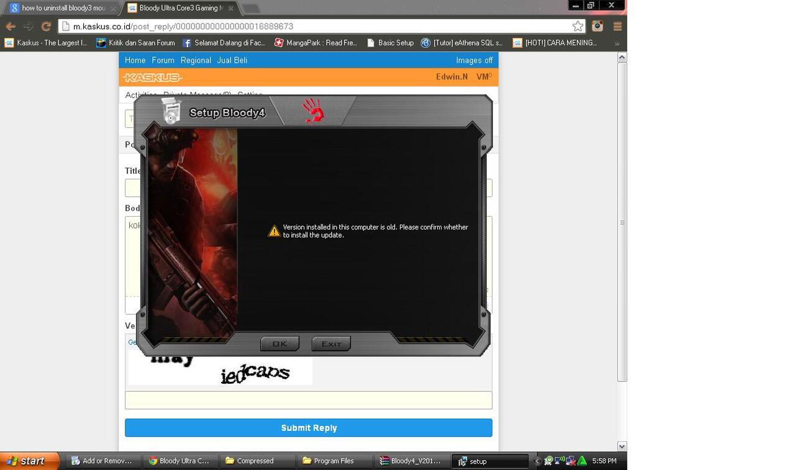The width and height of the screenshot is (795, 470).
Task: Open the '[HOT!] CARA MENING...' bookmark
Action: (x=555, y=43)
